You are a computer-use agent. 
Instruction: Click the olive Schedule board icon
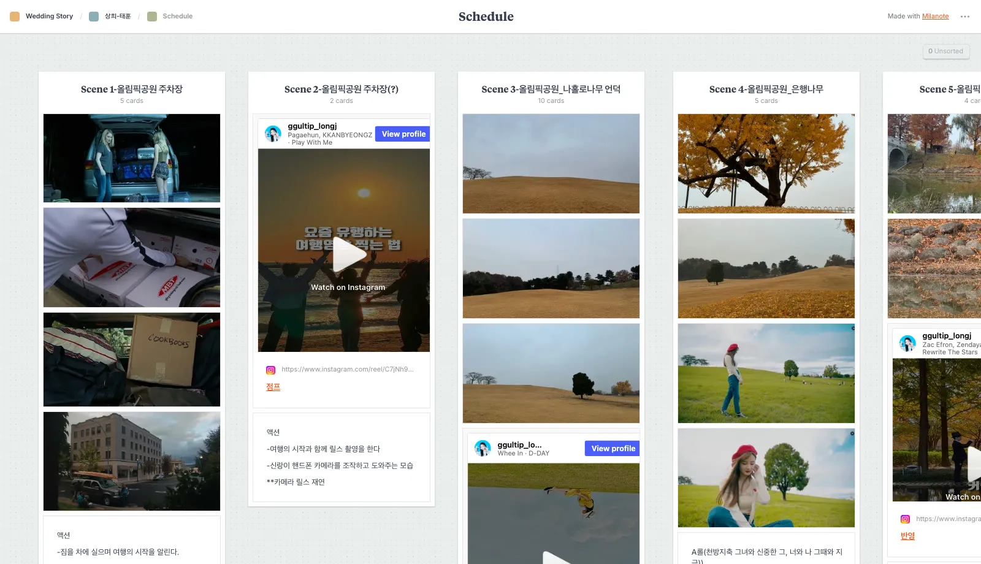coord(152,17)
